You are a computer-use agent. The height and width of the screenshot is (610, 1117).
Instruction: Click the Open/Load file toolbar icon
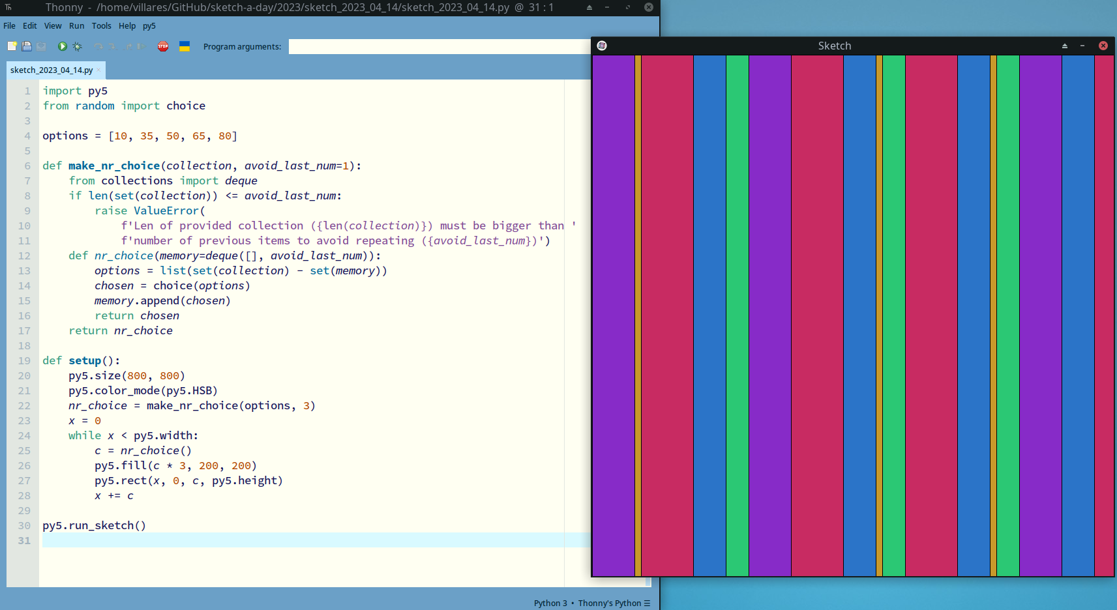(27, 46)
